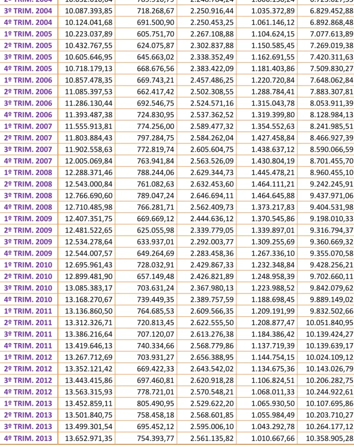Image resolution: width=354 pixels, height=447 pixels.
Task: Select the value 797.284,75
Action: (155, 138)
